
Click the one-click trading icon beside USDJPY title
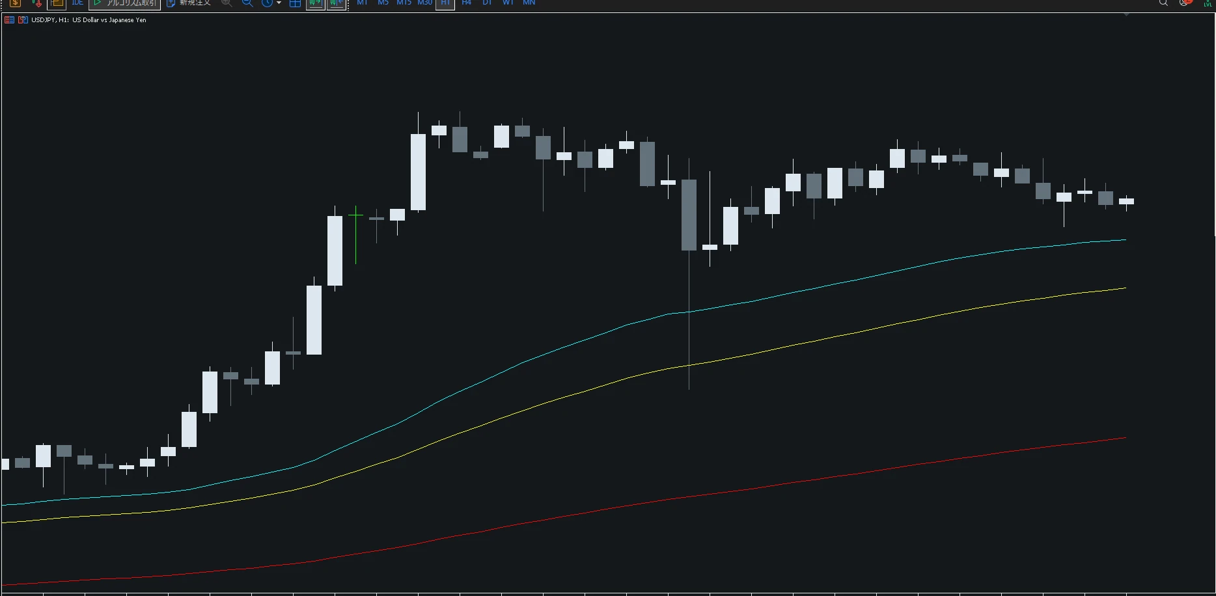[x=23, y=20]
